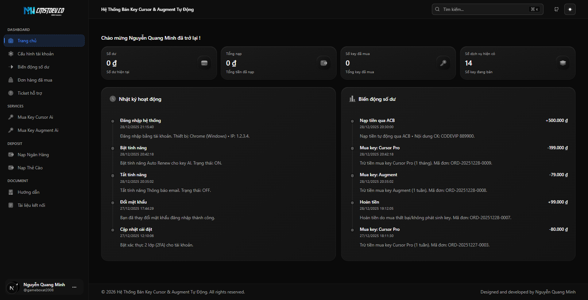
Task: Click the clock icon beside Nhật ký hoạt động
Action: (x=113, y=99)
